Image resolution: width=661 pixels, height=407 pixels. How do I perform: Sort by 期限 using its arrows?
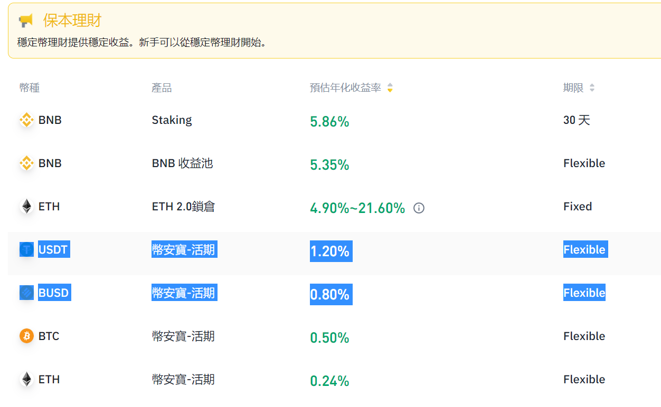(x=592, y=88)
